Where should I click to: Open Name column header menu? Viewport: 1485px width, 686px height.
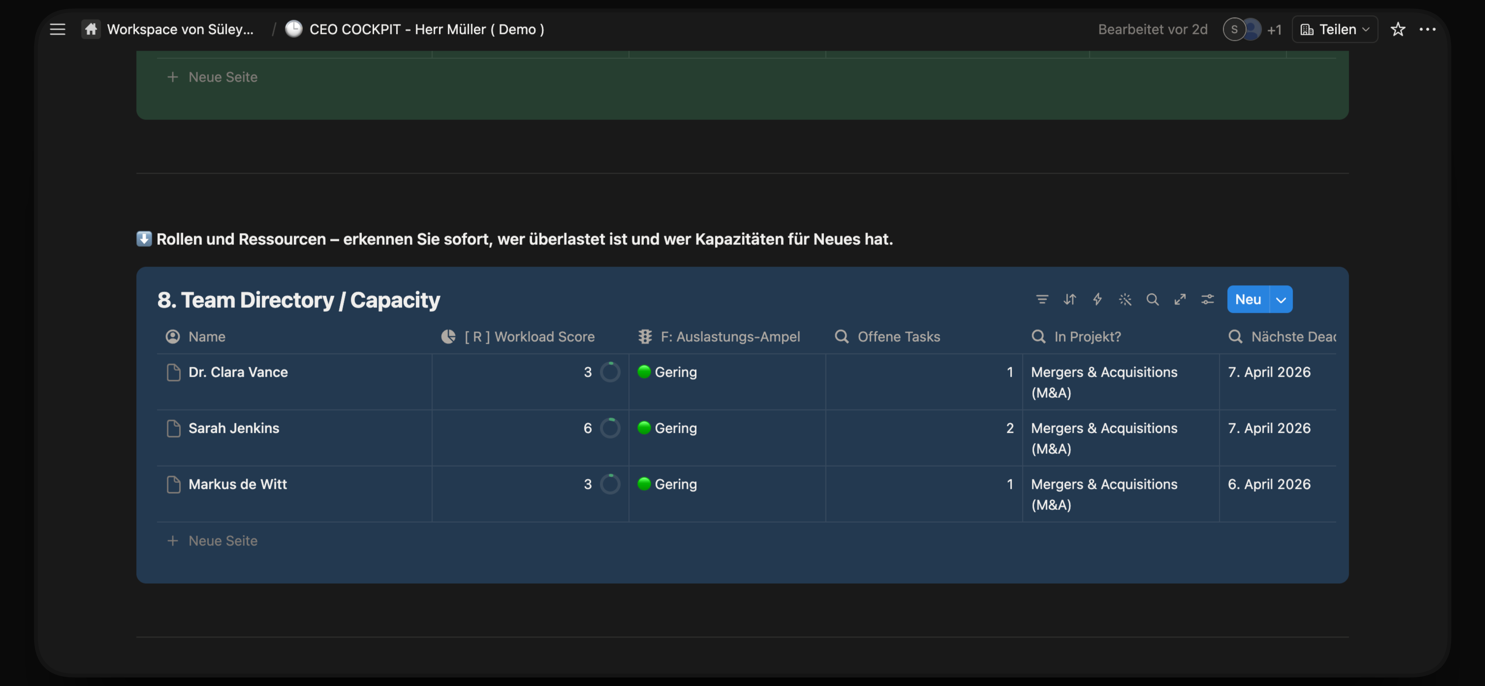(x=294, y=337)
